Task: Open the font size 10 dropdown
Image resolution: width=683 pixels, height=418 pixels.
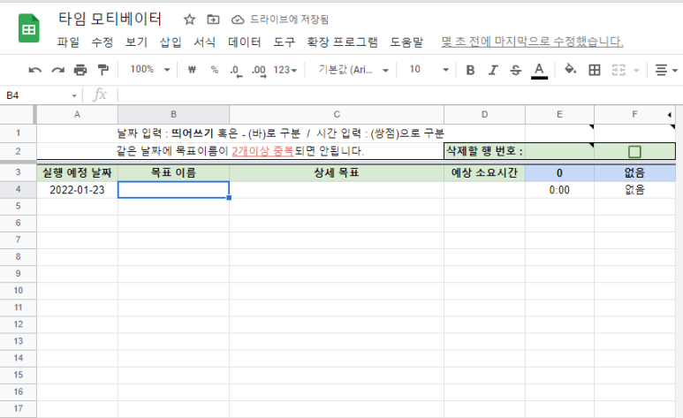Action: point(429,70)
